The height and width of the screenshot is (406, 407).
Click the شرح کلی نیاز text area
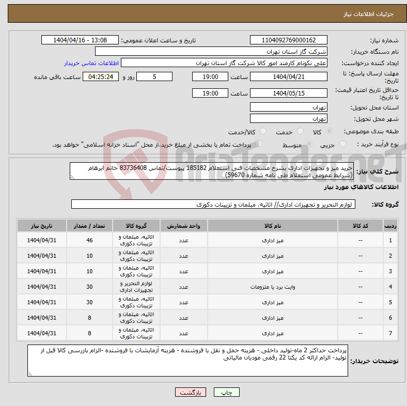[x=212, y=171]
